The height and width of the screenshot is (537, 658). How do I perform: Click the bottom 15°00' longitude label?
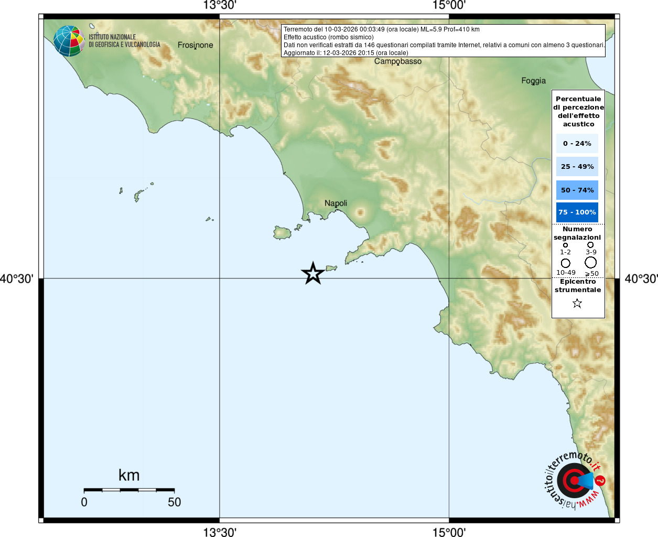click(x=449, y=532)
